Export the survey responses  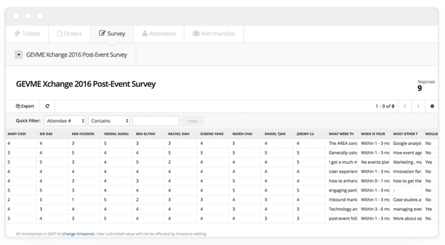pos(25,106)
